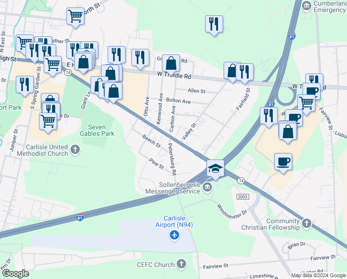Click the graduation cap school marker
The width and height of the screenshot is (347, 279).
215,168
